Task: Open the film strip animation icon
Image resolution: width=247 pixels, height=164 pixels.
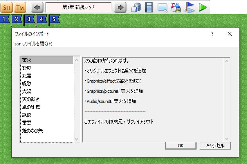Action: pos(149,7)
